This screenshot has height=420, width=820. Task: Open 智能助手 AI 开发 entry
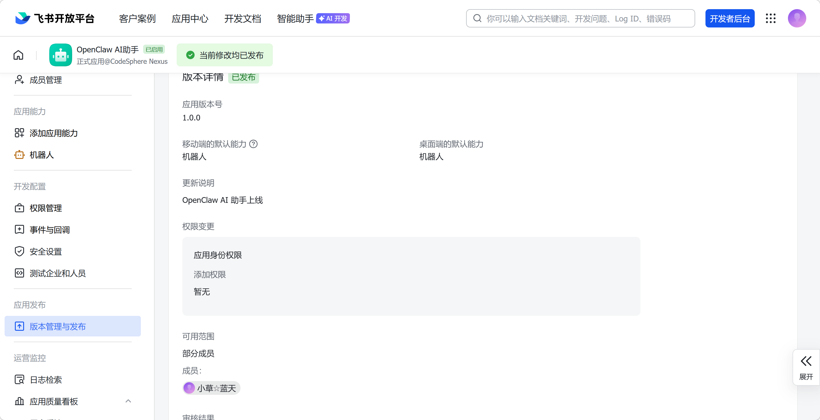click(313, 19)
